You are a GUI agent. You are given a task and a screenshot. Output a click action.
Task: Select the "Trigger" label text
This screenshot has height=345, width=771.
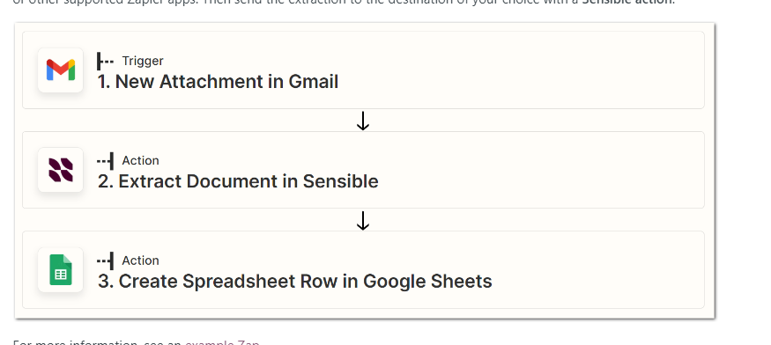[x=143, y=61]
